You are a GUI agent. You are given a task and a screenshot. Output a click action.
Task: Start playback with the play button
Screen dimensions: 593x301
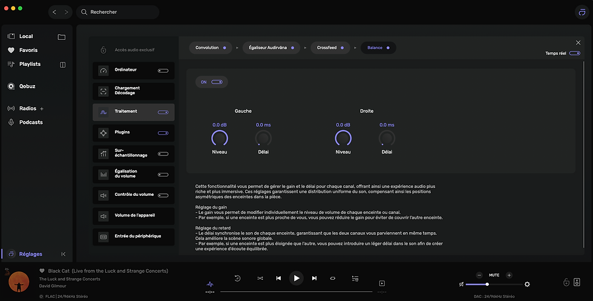coord(296,279)
